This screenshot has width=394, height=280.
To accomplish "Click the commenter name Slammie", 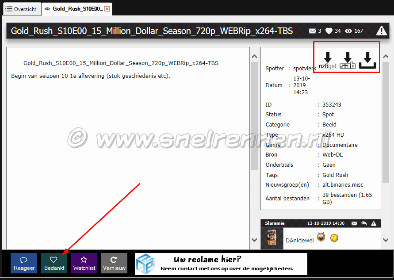I will [275, 223].
